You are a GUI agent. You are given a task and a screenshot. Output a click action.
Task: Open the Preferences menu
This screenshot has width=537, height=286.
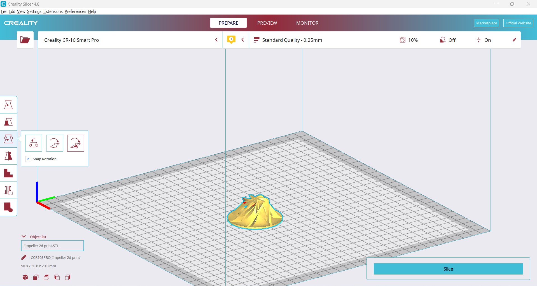click(x=75, y=11)
